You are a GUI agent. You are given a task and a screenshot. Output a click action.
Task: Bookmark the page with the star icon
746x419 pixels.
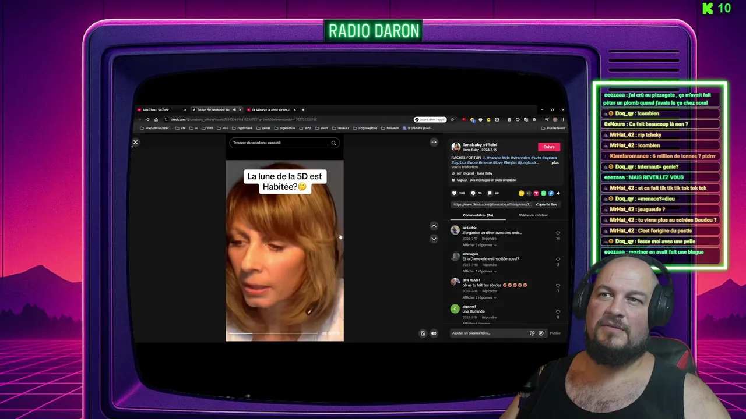coord(452,119)
